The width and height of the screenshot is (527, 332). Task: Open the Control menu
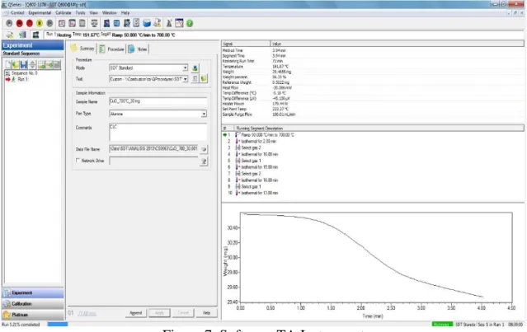17,12
